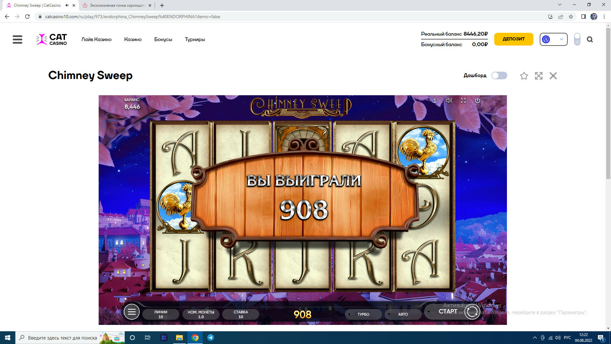This screenshot has height=344, width=611.
Task: Click the yellow ДЕПОЗИТ button
Action: [x=513, y=39]
